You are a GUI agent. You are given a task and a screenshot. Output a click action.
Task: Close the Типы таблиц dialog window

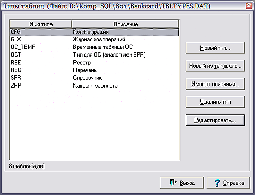click(x=249, y=6)
